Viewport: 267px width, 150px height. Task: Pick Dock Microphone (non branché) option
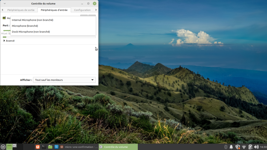[31, 32]
